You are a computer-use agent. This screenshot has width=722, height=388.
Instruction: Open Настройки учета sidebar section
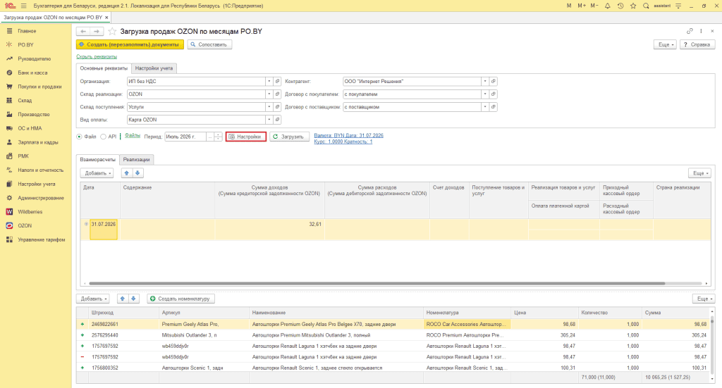click(37, 184)
